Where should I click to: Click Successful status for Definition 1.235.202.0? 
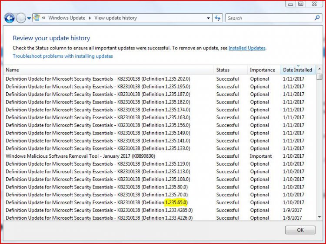(227, 79)
